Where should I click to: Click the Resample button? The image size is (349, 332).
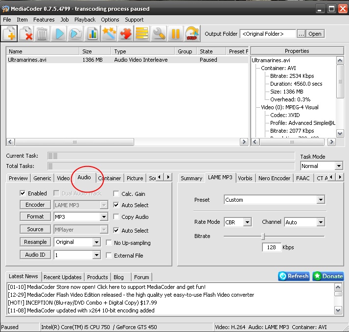[35, 242]
